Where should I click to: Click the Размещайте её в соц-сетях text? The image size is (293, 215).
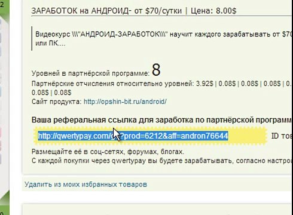[108, 152]
